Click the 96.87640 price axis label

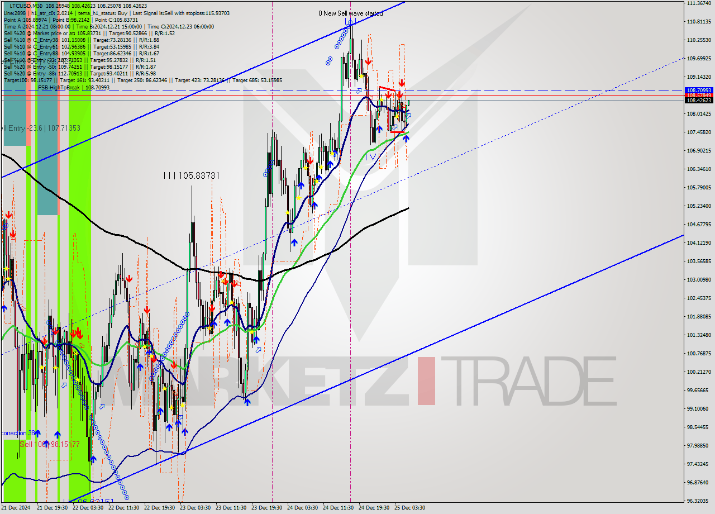pyautogui.click(x=699, y=483)
